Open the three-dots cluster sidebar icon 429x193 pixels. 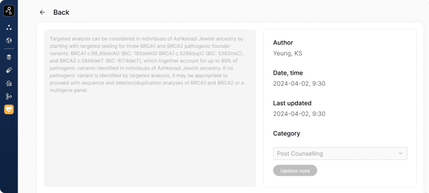(x=9, y=27)
